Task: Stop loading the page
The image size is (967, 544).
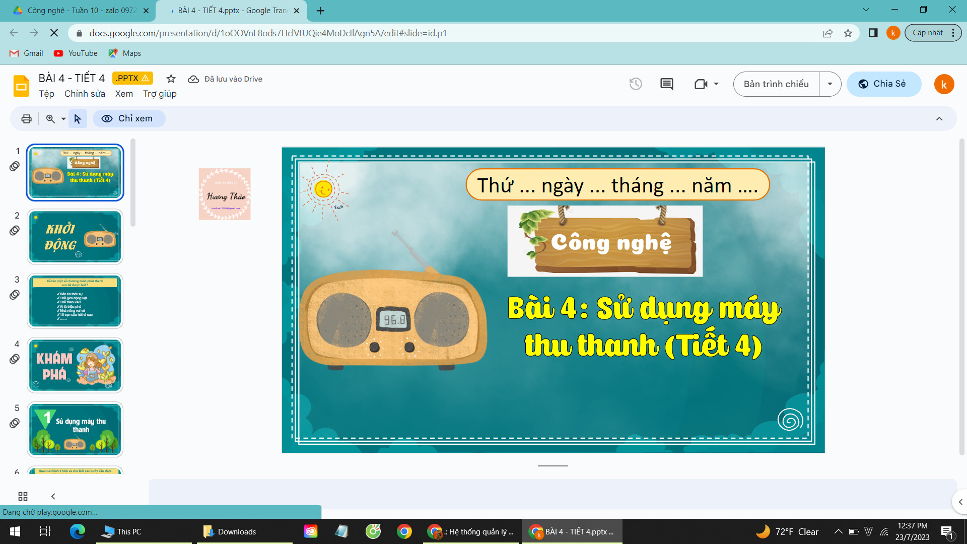Action: [54, 33]
